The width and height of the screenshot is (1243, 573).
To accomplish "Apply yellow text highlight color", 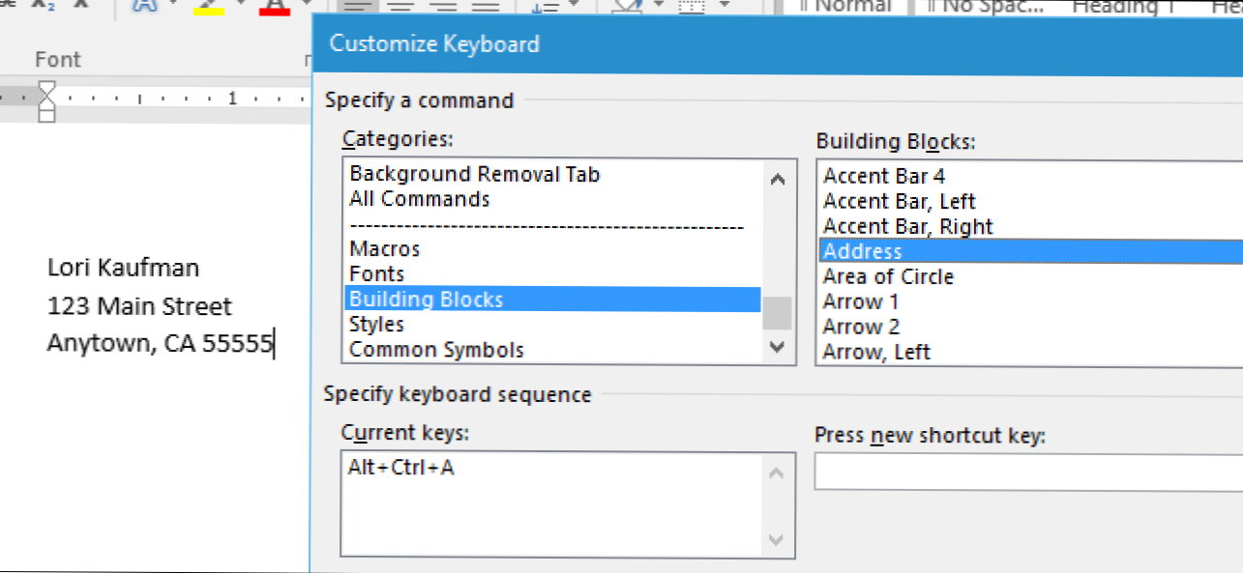I will pos(208,6).
